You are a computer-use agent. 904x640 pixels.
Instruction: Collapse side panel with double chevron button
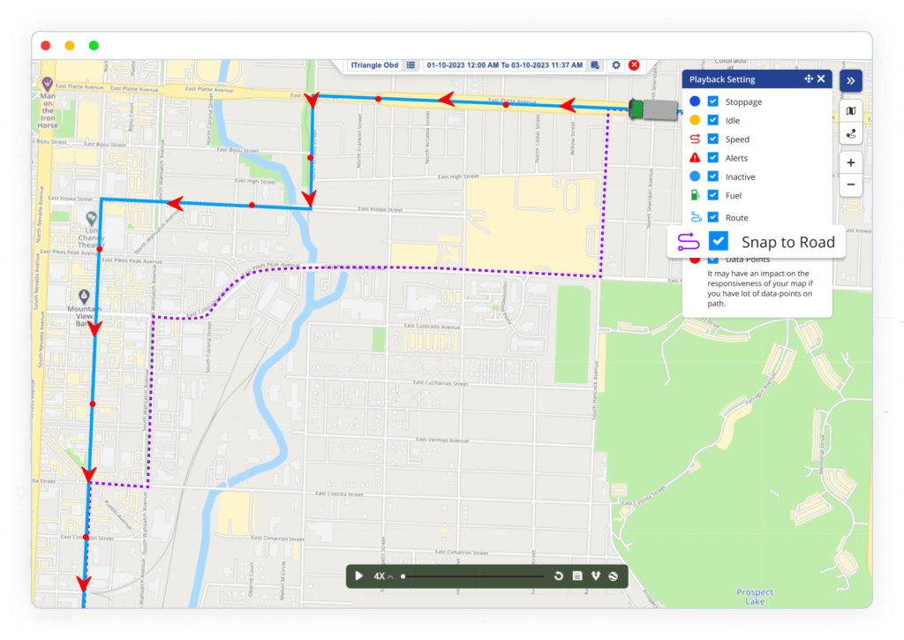tap(851, 80)
